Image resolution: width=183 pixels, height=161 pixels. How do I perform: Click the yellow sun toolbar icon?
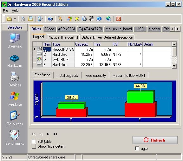pyautogui.click(x=77, y=19)
